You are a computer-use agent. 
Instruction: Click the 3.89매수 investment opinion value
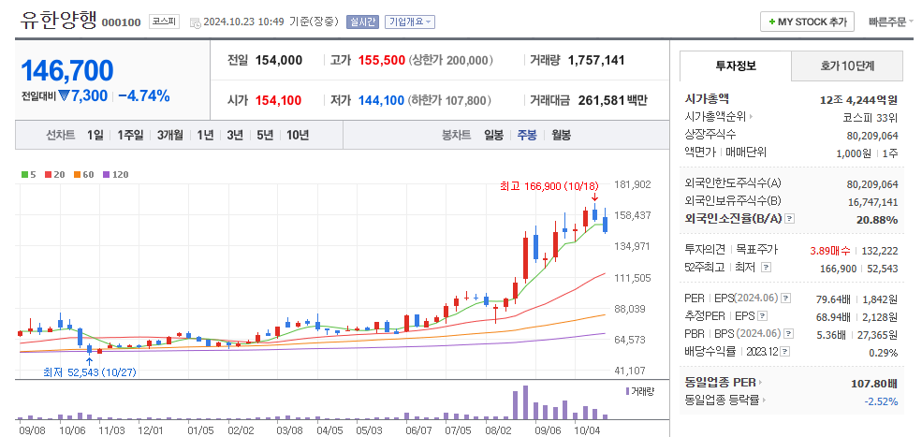click(830, 251)
